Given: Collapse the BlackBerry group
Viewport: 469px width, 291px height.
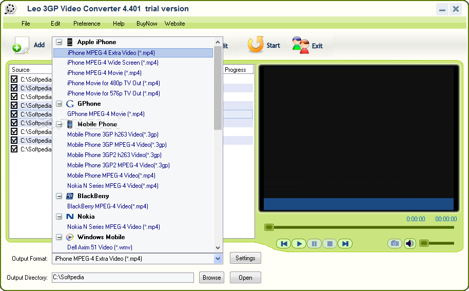Looking at the screenshot, I should pos(59,196).
